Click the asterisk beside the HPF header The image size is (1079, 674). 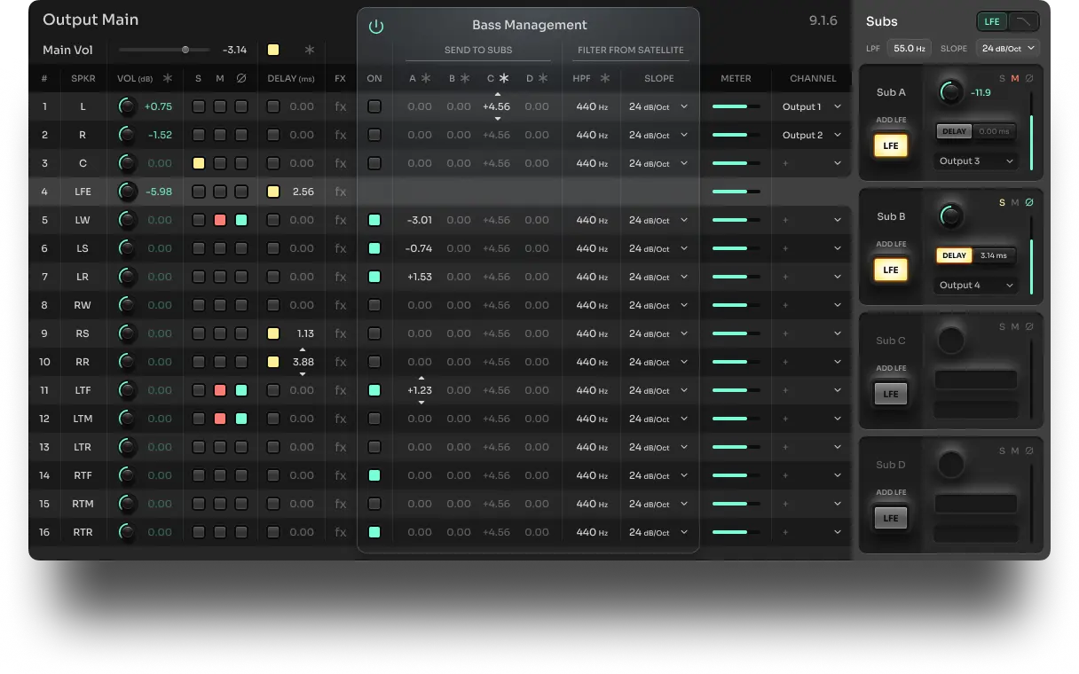605,78
